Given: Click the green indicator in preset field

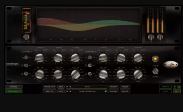Looking at the screenshot, I should click(x=106, y=91).
